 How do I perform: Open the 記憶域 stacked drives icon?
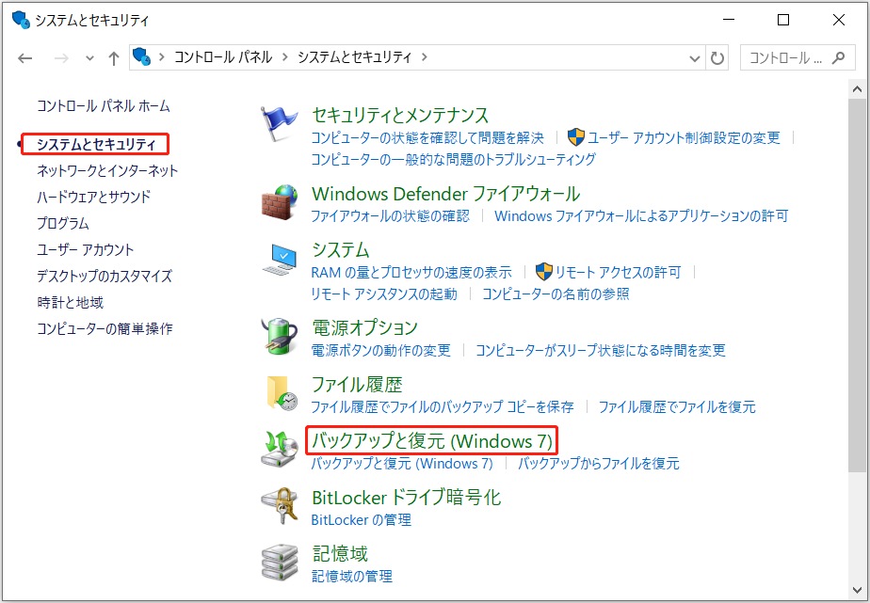coord(280,562)
